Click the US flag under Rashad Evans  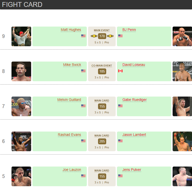pos(83,141)
